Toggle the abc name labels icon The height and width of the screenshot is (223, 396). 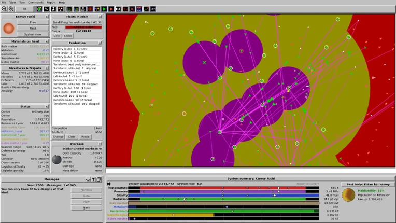pyautogui.click(x=83, y=9)
